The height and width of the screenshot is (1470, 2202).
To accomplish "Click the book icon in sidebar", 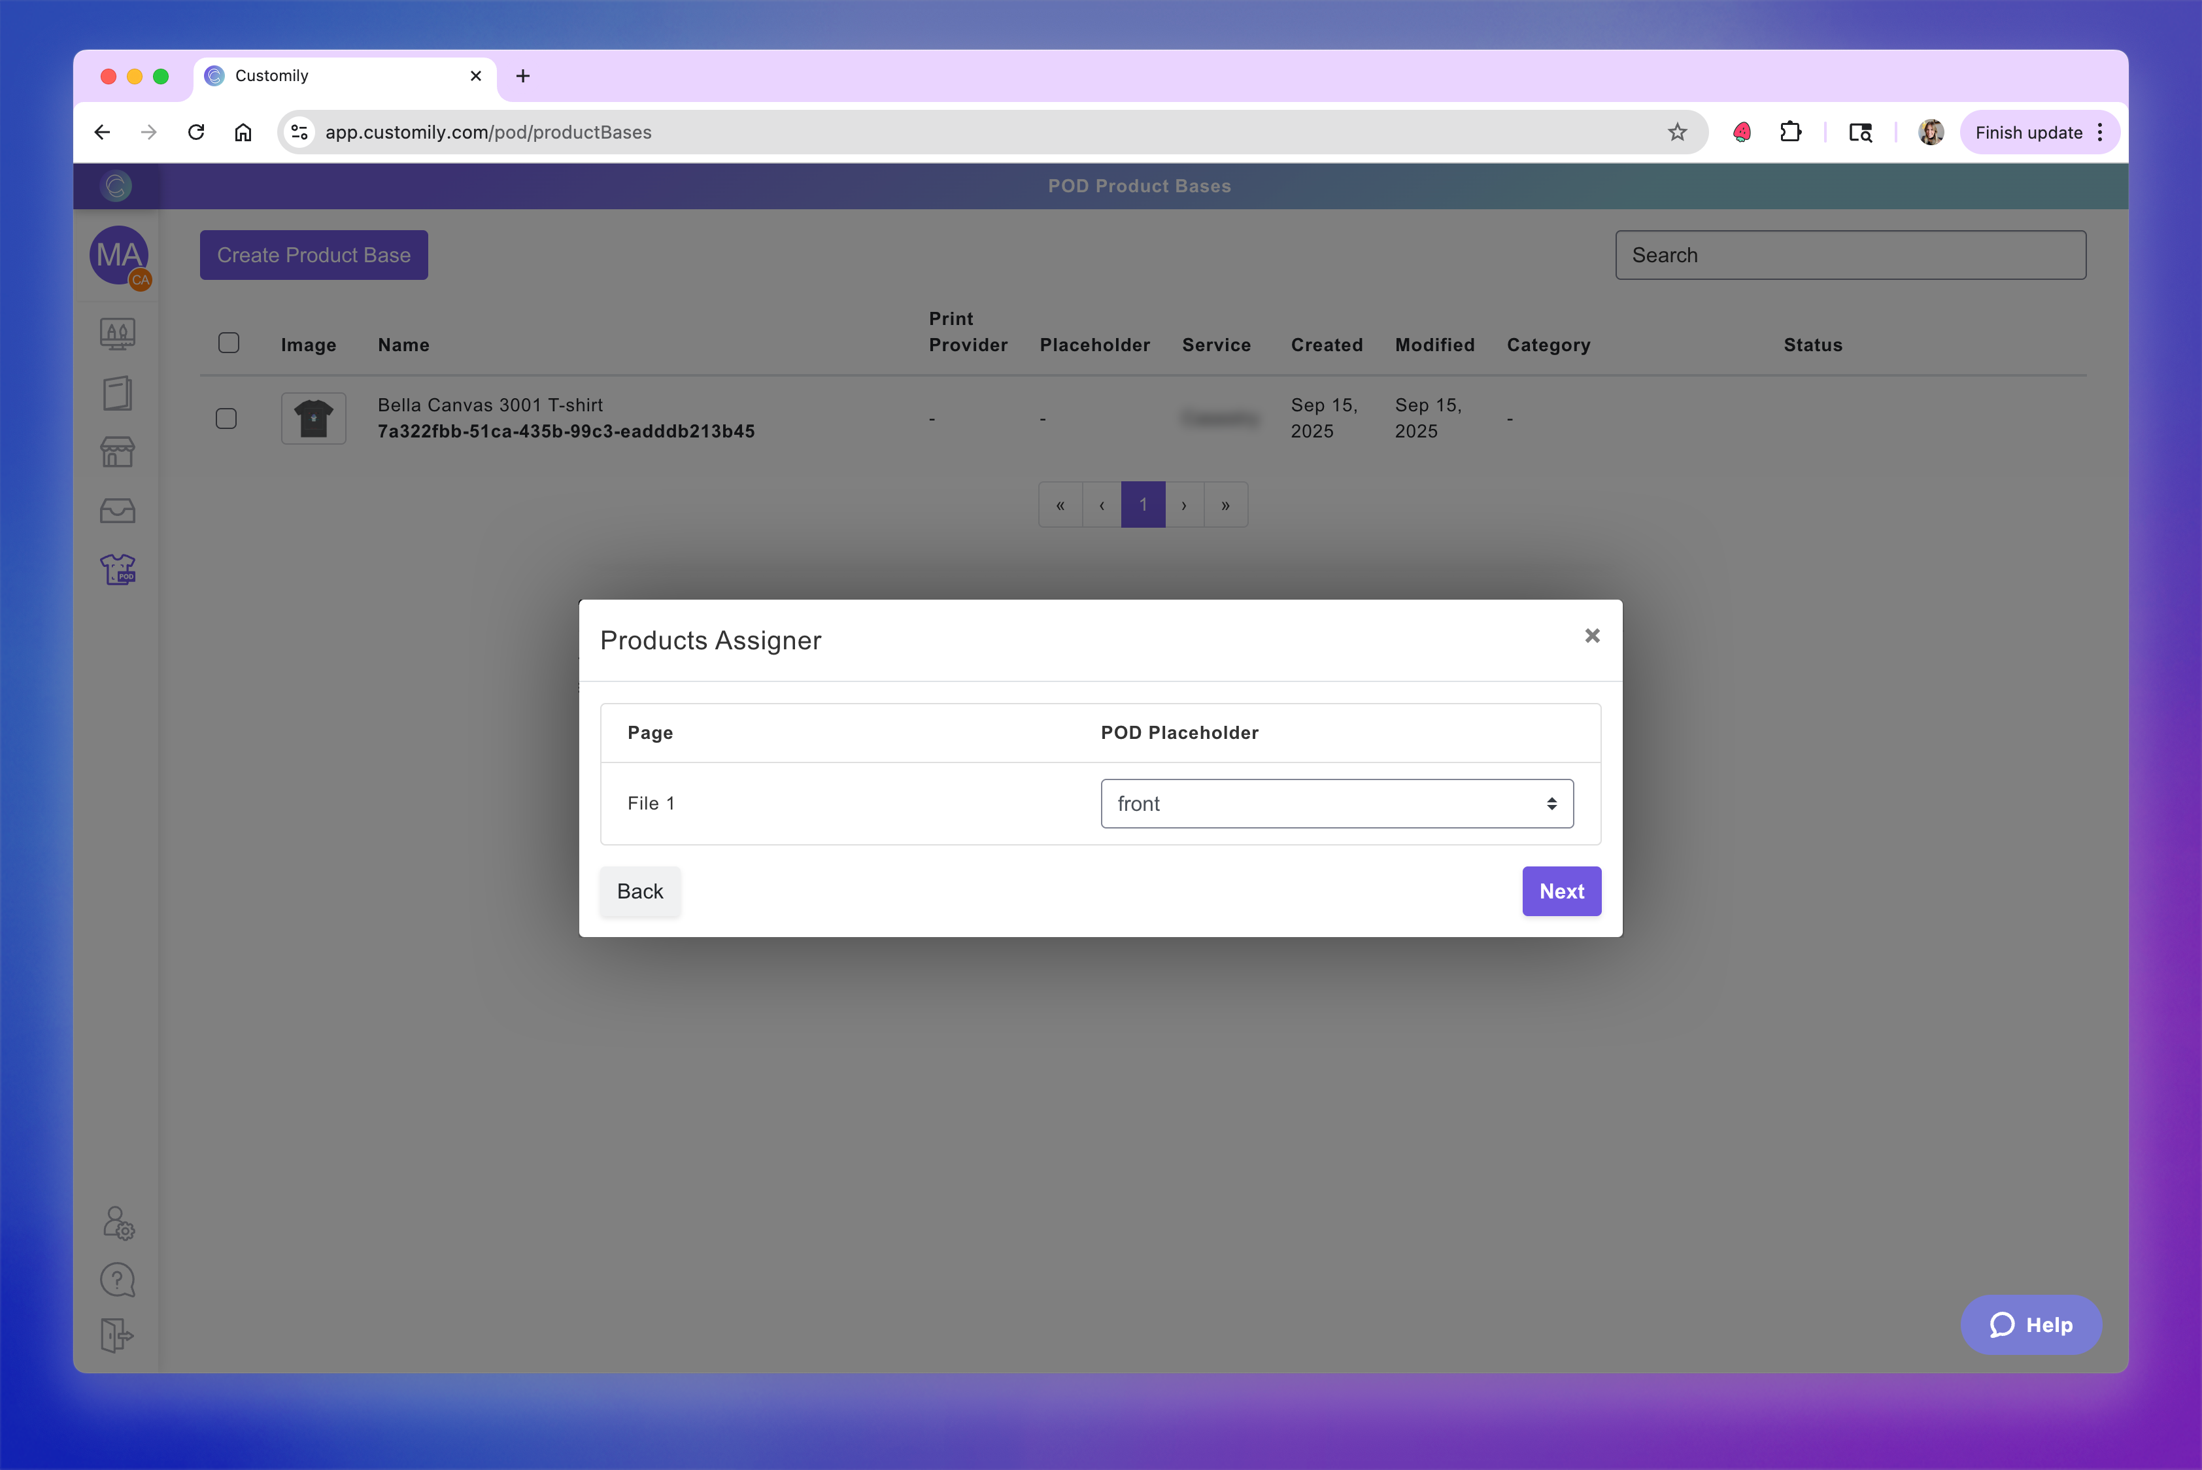I will click(x=118, y=393).
